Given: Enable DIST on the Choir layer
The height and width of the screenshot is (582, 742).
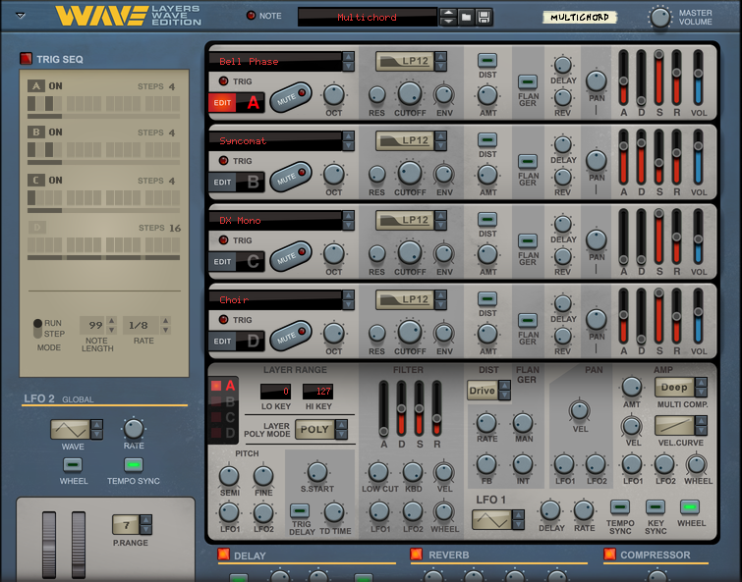Looking at the screenshot, I should [x=486, y=298].
